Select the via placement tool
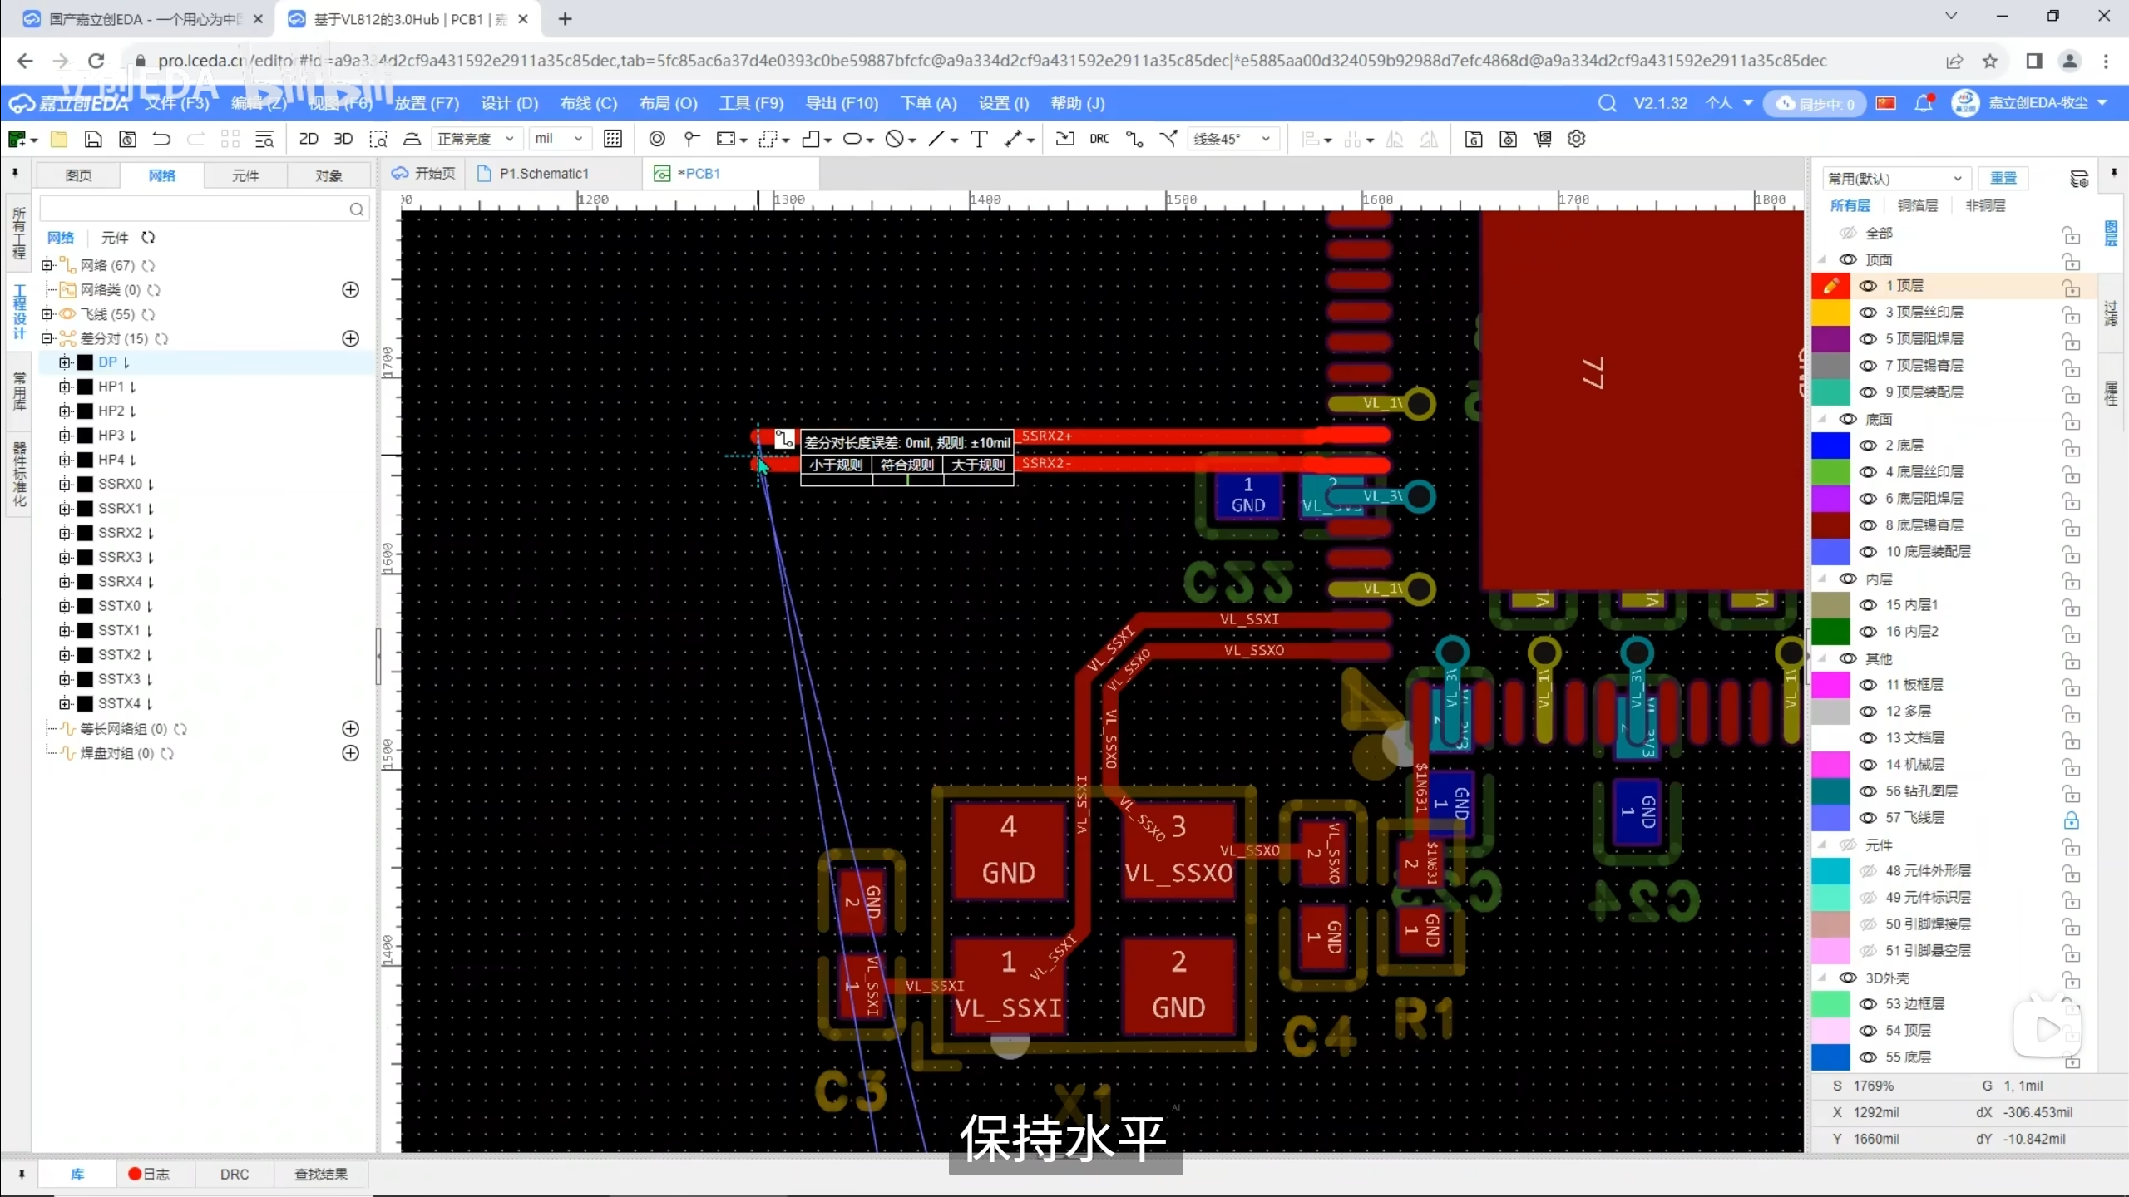 (x=656, y=139)
